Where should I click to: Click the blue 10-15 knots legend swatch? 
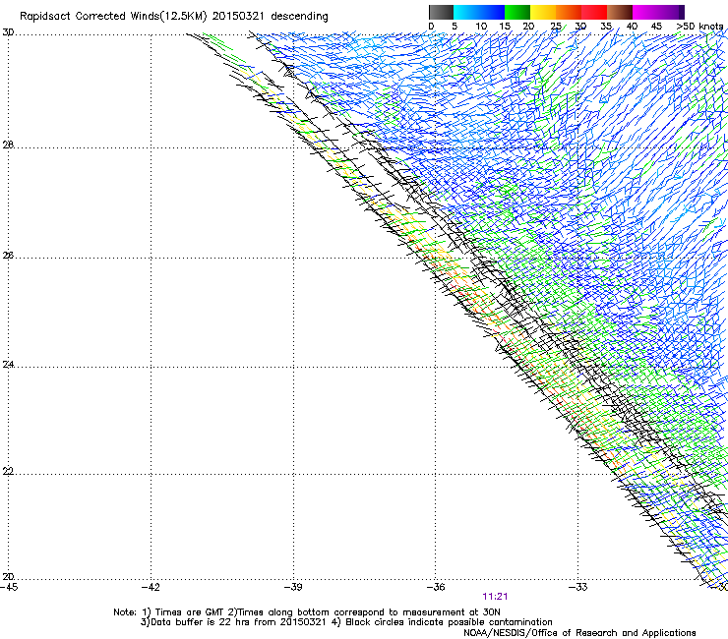click(492, 12)
